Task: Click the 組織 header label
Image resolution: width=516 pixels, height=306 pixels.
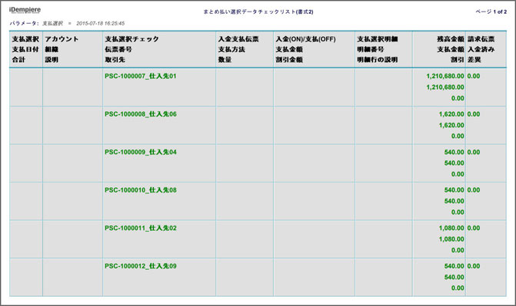Action: coord(52,49)
